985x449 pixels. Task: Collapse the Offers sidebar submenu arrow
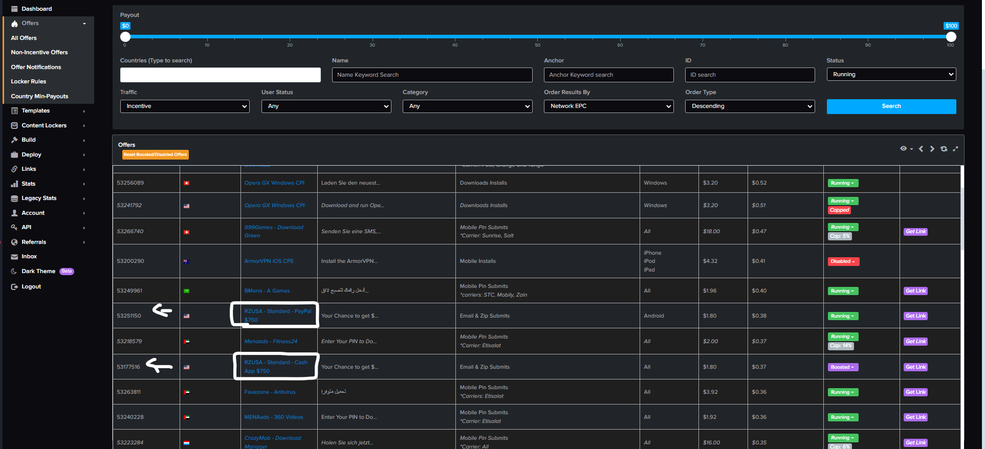[x=84, y=24]
